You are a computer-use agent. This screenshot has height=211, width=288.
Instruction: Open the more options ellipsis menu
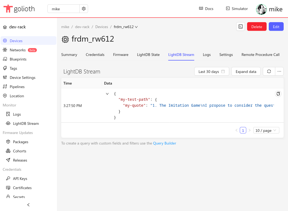tap(279, 72)
